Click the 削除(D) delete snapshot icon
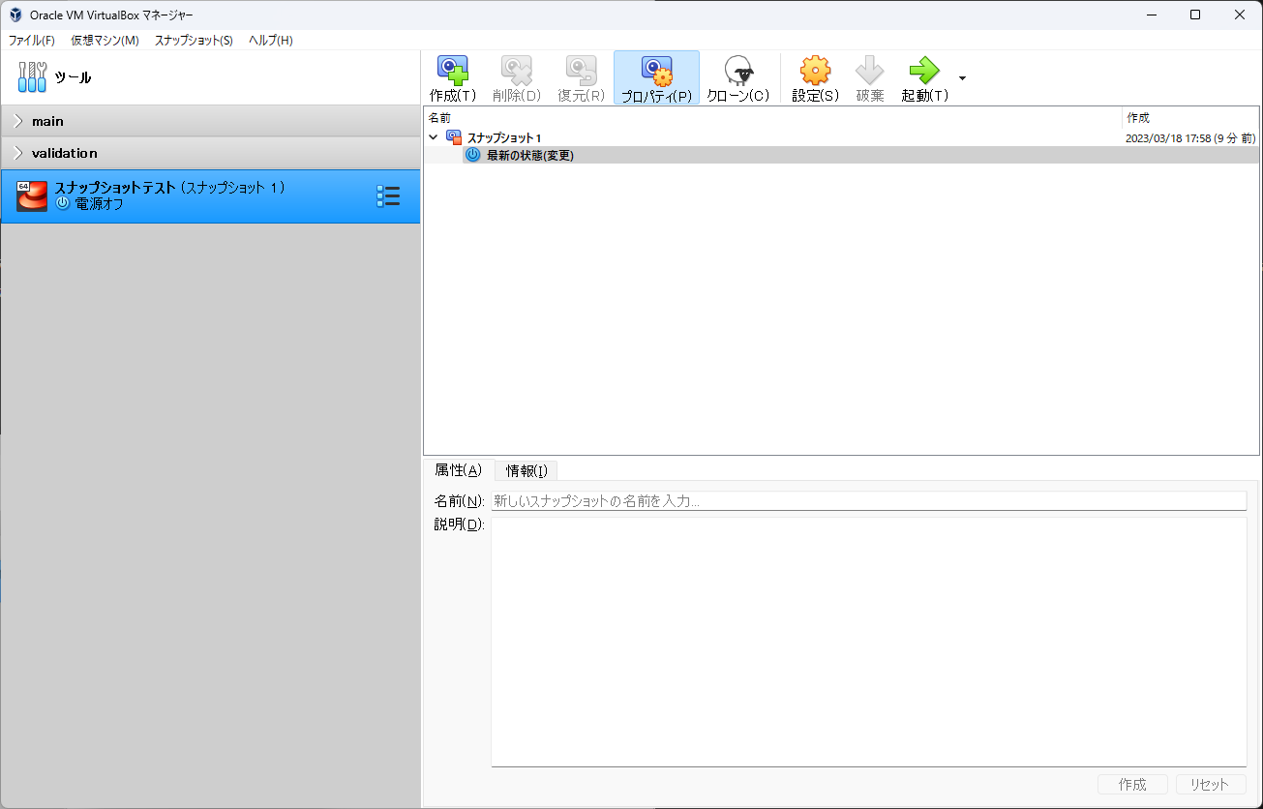Screen dimensions: 1263x809 click(516, 70)
